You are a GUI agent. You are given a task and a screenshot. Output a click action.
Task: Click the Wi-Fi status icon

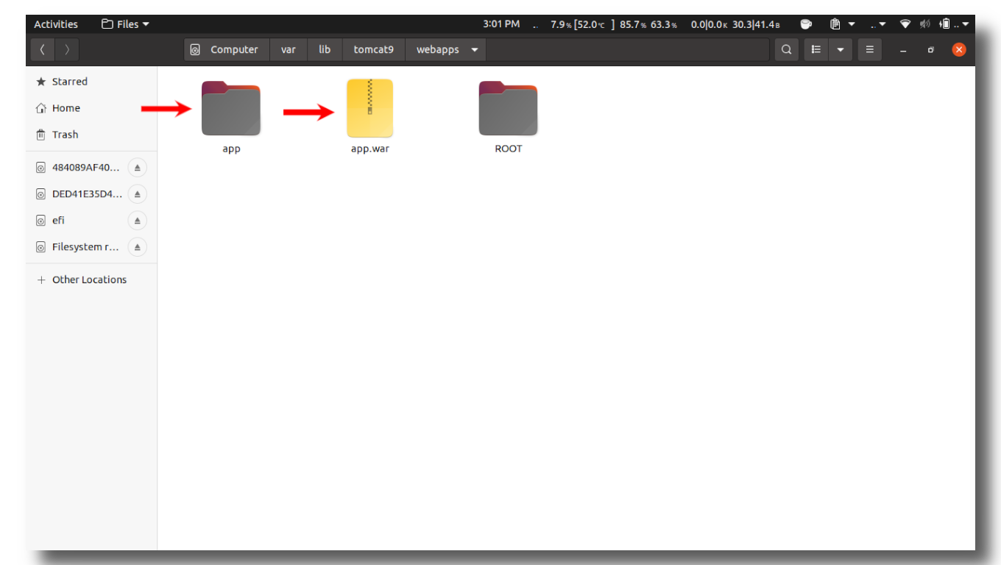(x=905, y=24)
